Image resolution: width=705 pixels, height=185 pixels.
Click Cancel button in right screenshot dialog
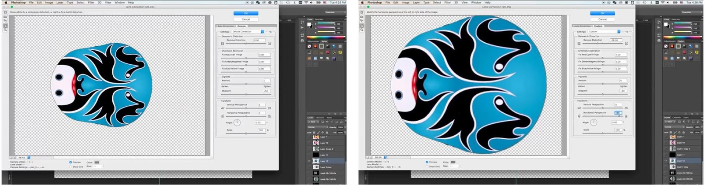(602, 19)
